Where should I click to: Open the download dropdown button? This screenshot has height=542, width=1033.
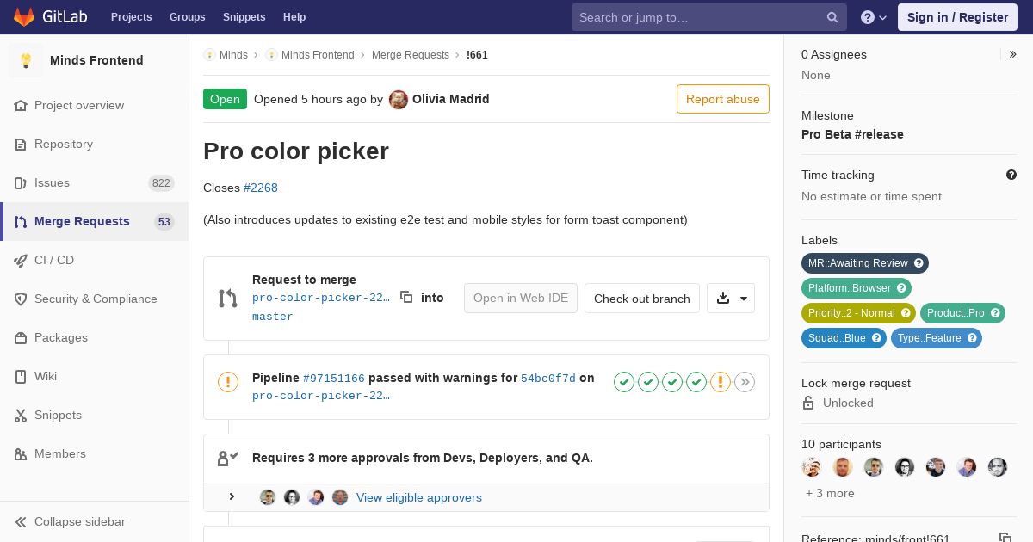click(731, 298)
